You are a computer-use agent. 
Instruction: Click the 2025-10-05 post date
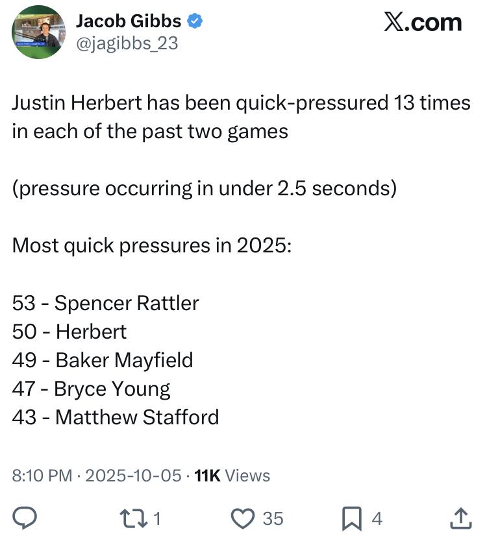click(x=133, y=476)
